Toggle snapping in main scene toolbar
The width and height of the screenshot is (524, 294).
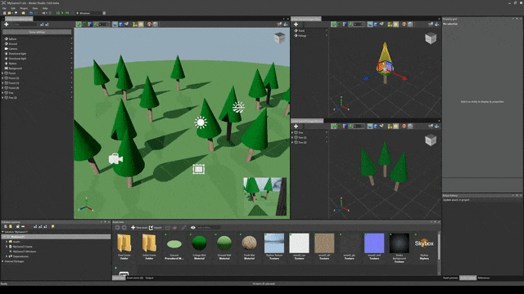96,24
